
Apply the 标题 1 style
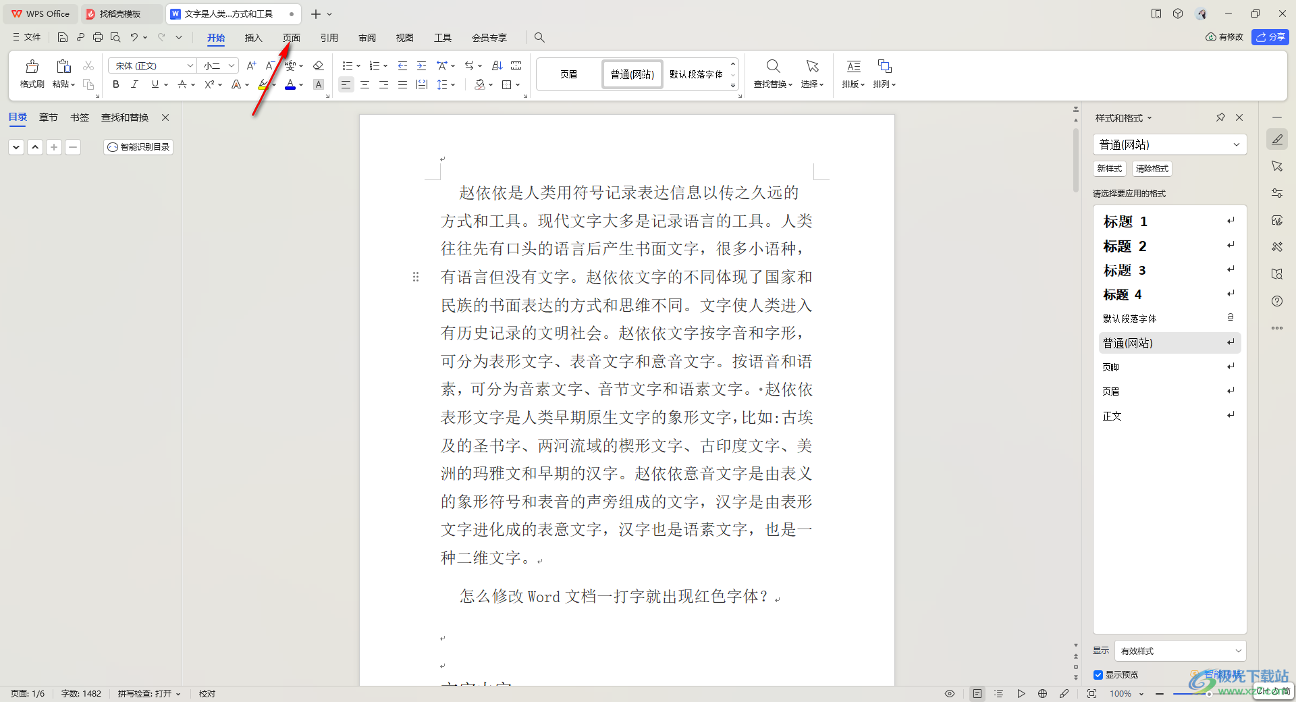coord(1170,221)
